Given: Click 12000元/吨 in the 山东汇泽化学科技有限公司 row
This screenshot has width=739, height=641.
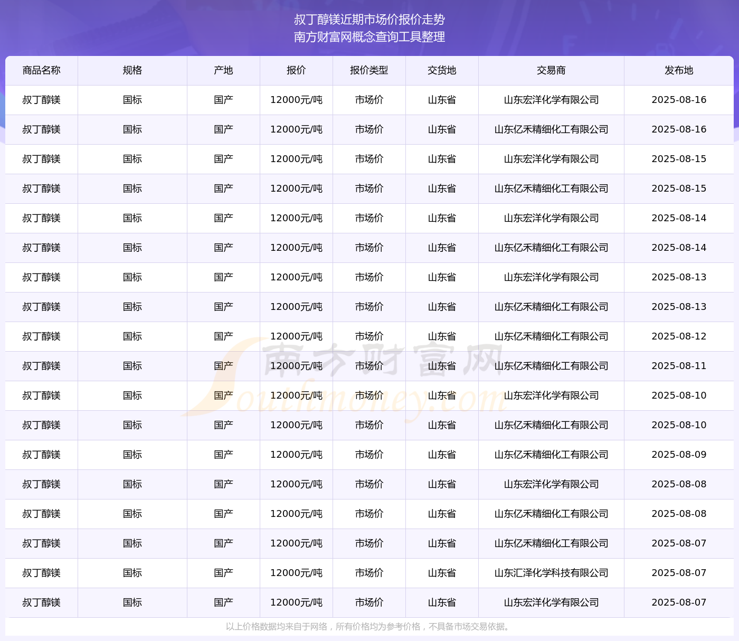Looking at the screenshot, I should click(296, 573).
